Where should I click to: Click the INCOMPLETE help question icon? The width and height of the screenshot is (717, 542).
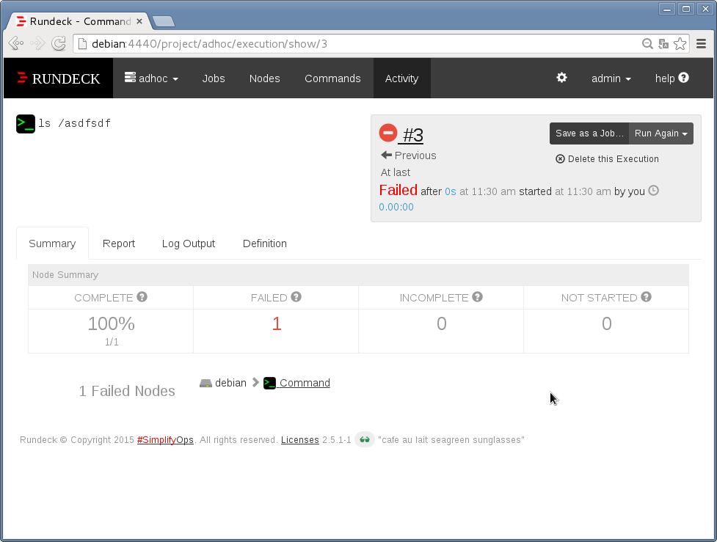click(478, 297)
